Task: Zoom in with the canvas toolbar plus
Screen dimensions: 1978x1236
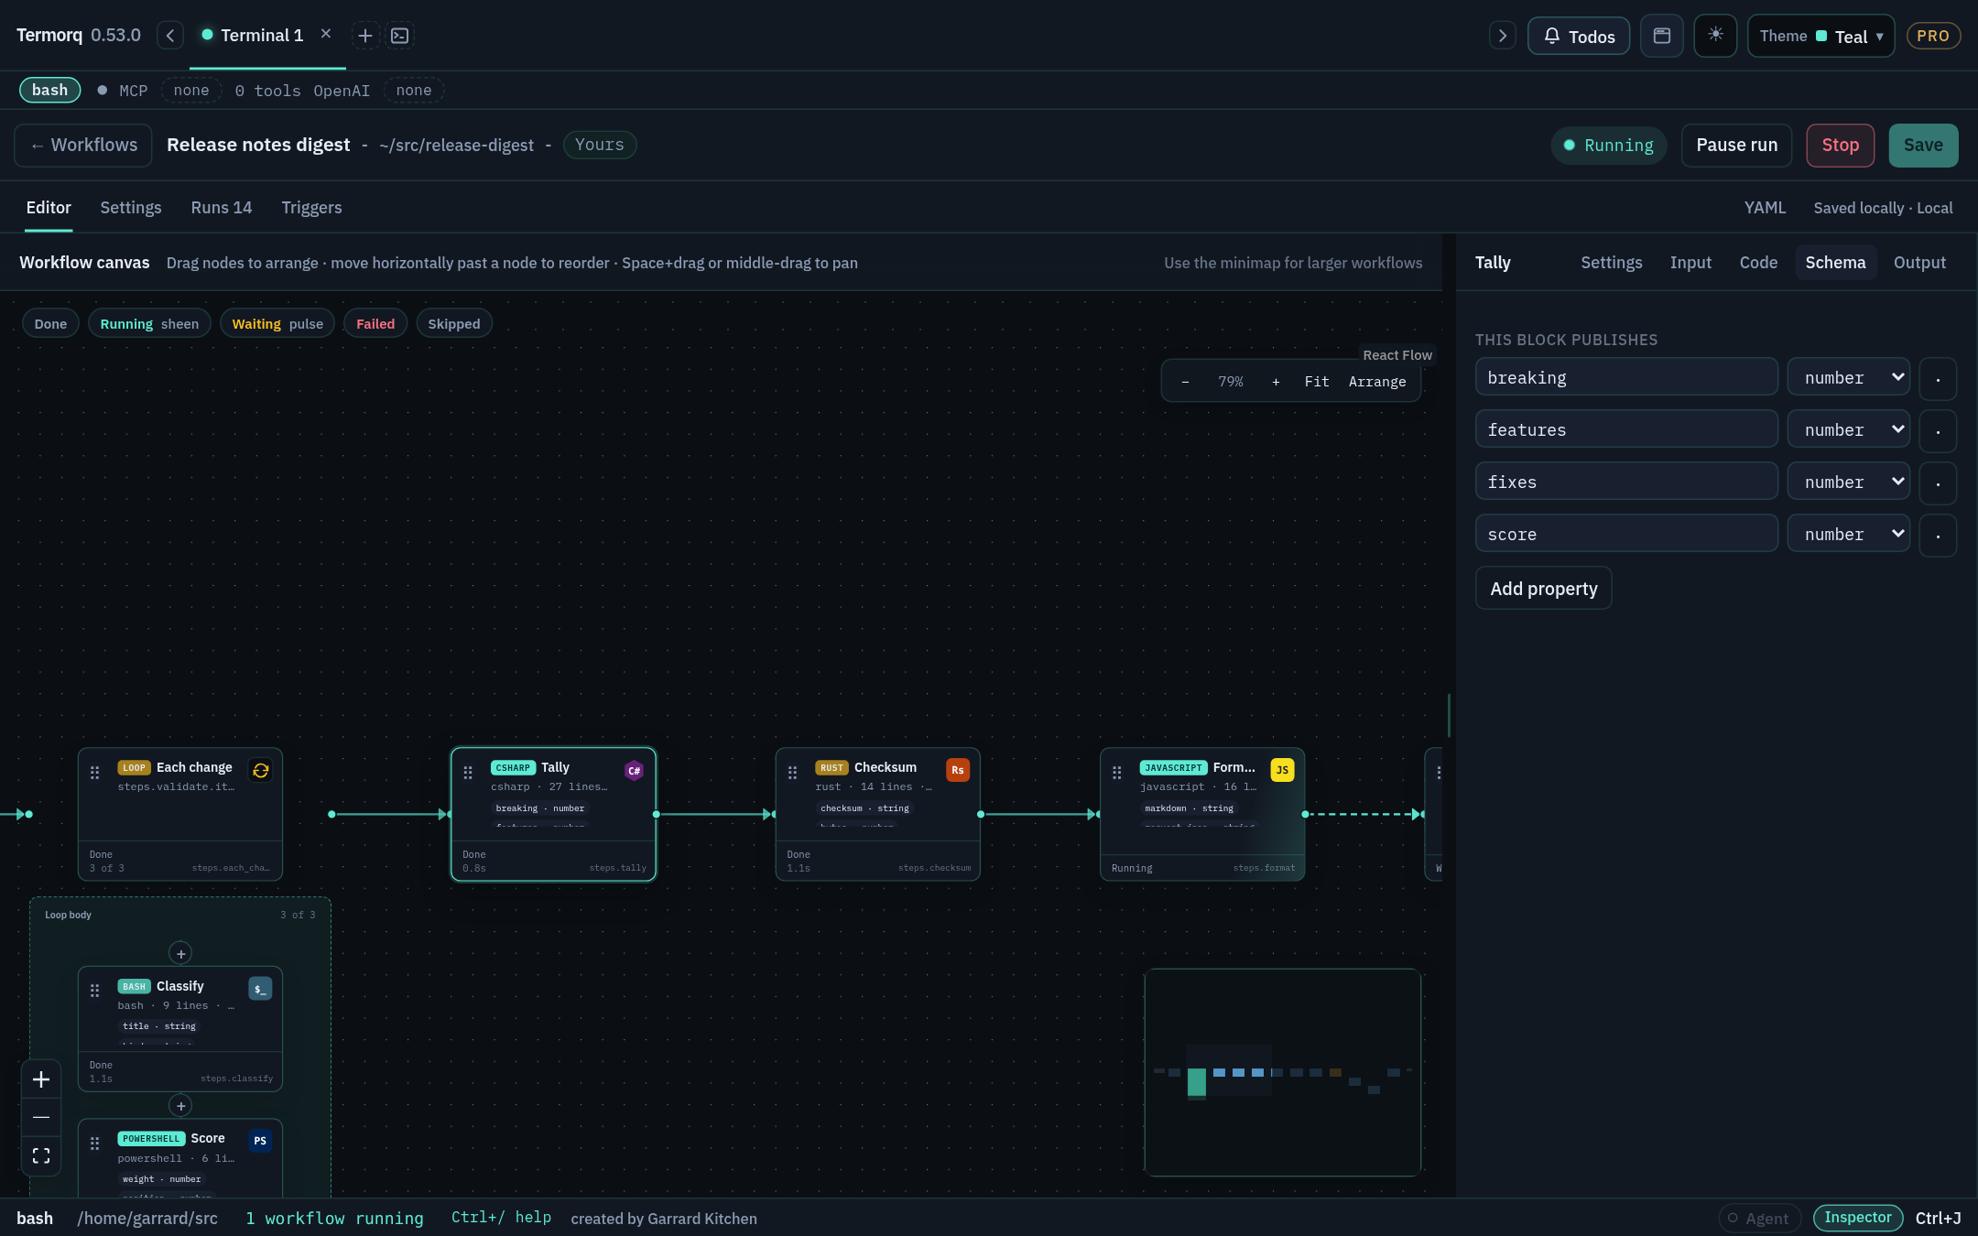Action: pos(1276,382)
